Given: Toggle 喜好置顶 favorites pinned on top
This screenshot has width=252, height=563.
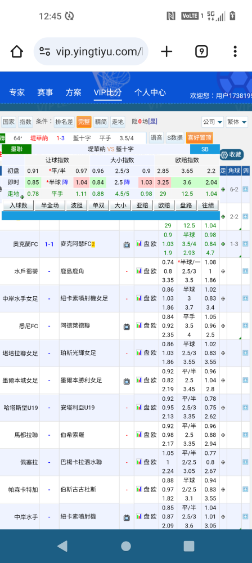Looking at the screenshot, I should [x=200, y=137].
